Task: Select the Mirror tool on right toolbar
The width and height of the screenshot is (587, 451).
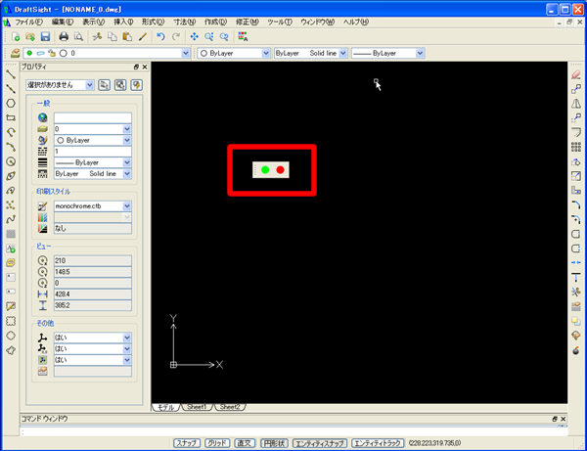Action: pos(576,104)
